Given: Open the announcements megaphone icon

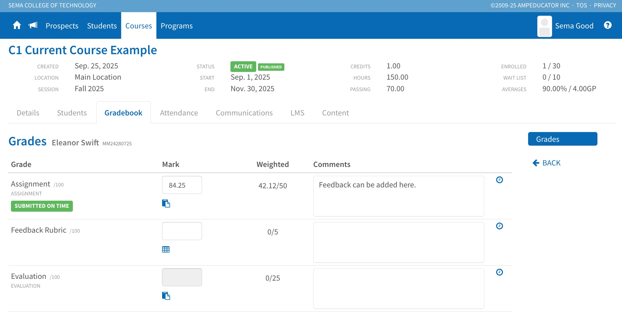Looking at the screenshot, I should pos(33,25).
